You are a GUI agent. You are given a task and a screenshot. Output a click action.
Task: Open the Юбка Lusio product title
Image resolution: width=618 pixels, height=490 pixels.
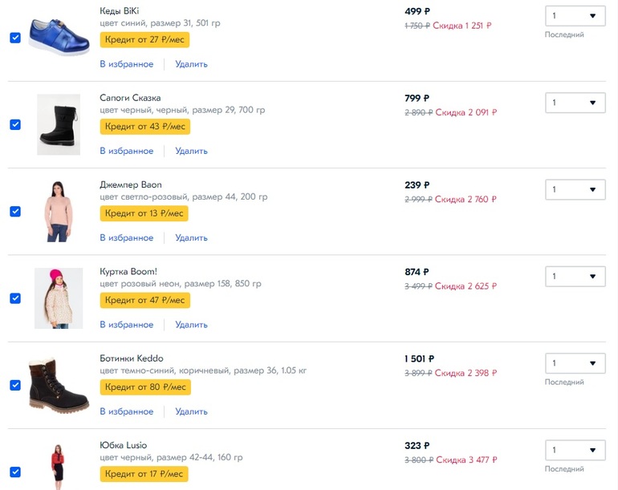click(x=124, y=445)
